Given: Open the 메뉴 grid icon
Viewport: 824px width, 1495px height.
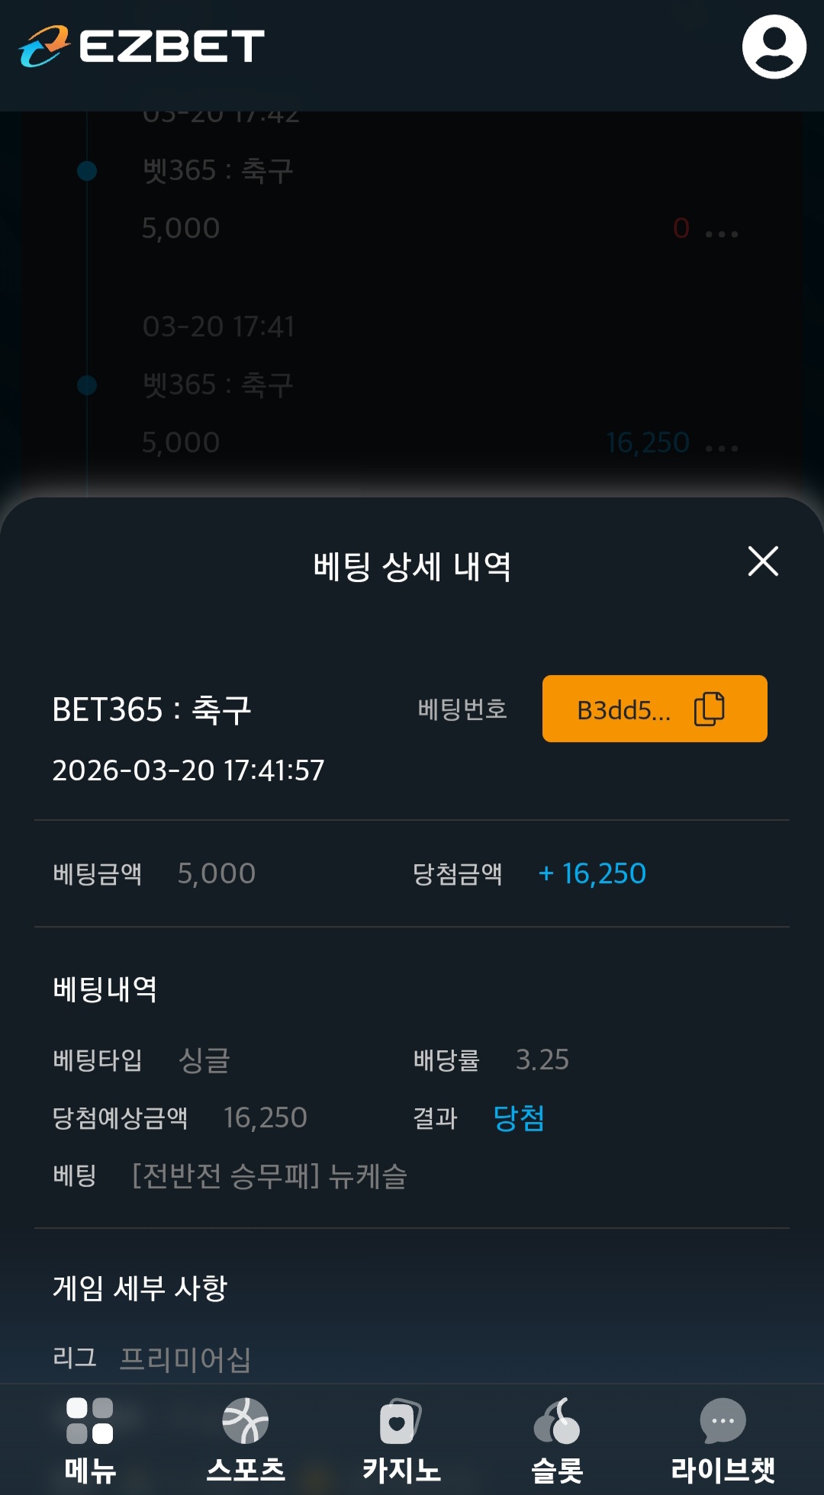Looking at the screenshot, I should [90, 1421].
